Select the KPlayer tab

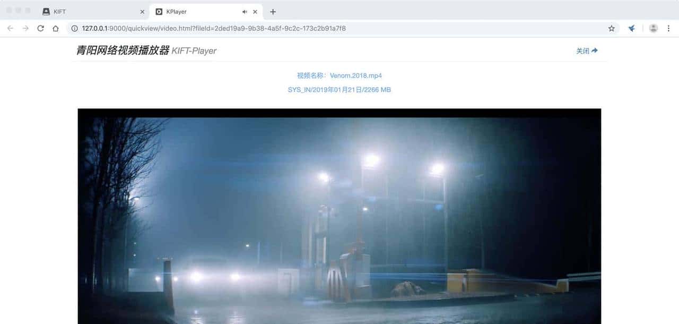pos(196,12)
